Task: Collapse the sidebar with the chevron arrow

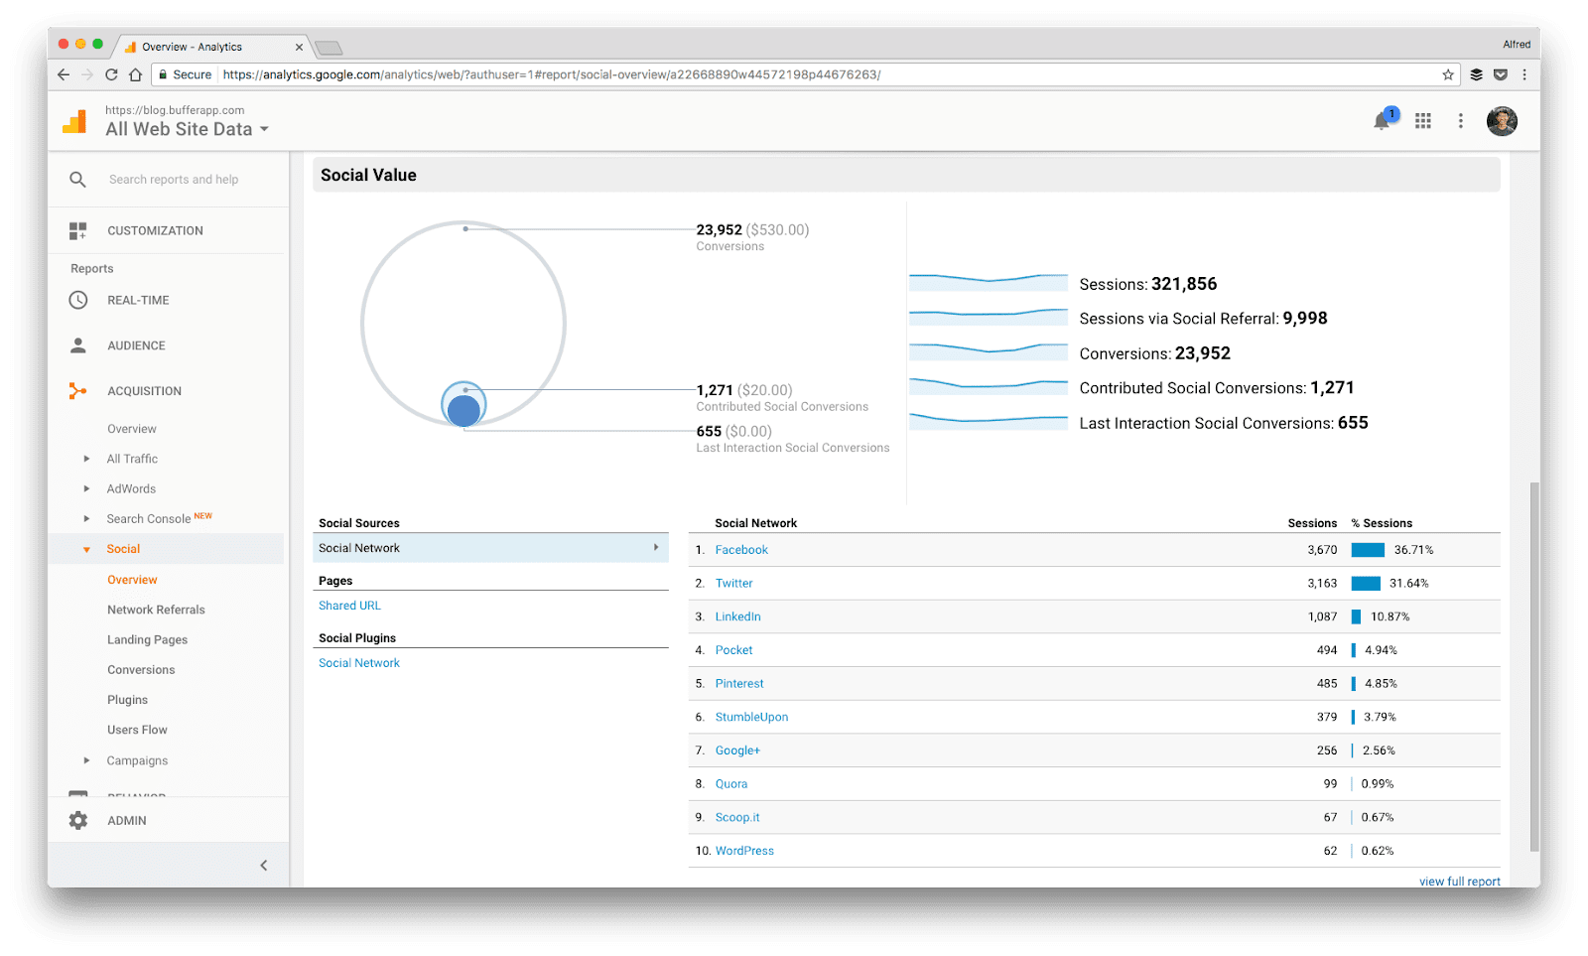Action: tap(264, 866)
